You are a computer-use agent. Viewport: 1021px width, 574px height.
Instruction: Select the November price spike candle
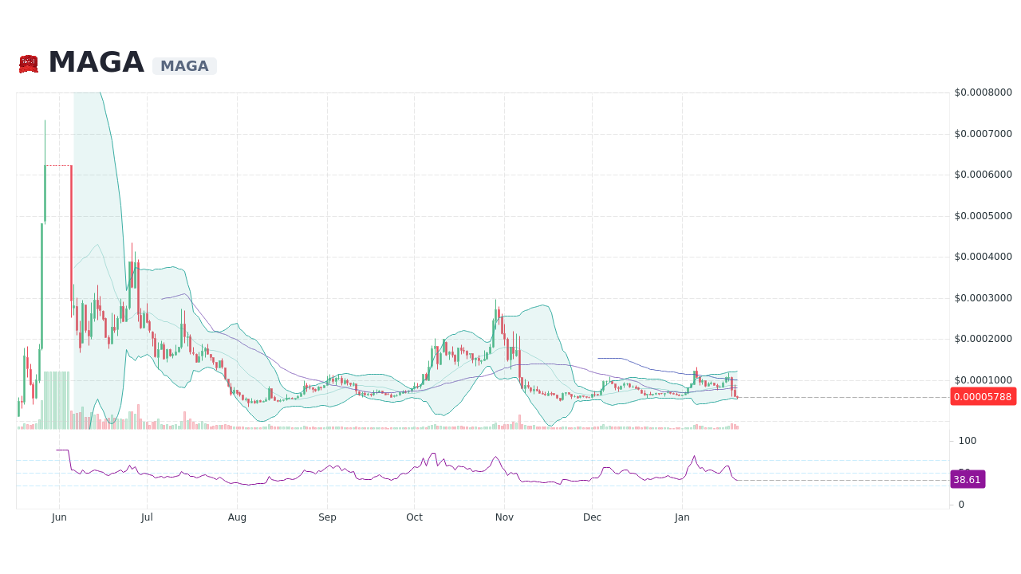497,319
